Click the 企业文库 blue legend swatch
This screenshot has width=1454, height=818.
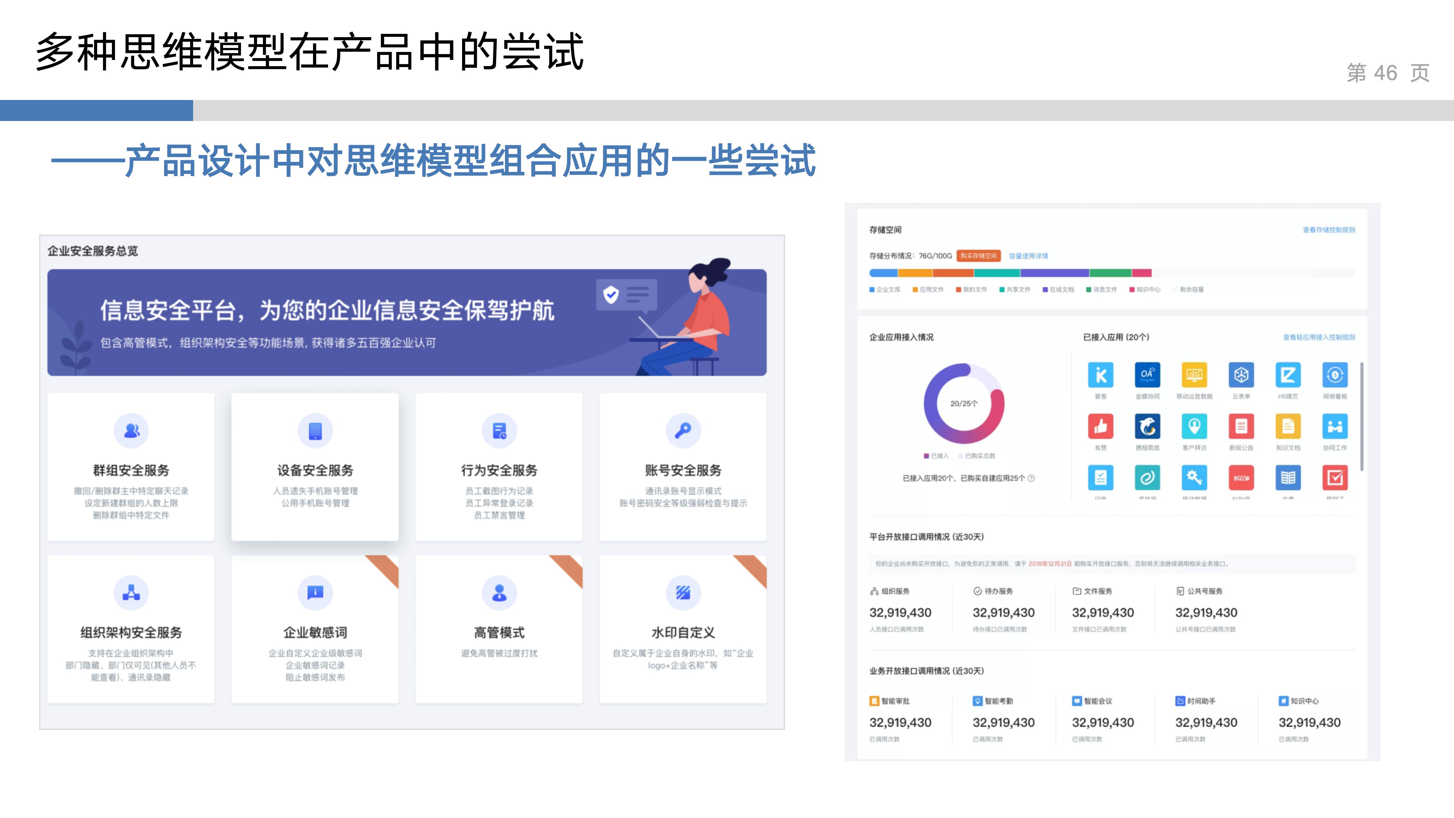pos(872,290)
